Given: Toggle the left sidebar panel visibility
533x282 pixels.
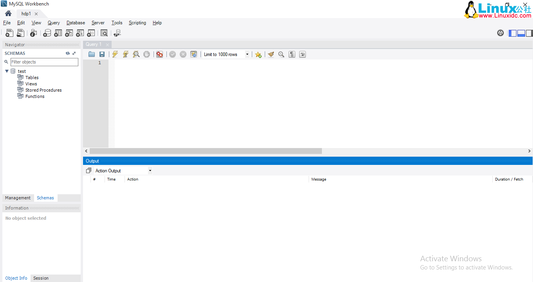Looking at the screenshot, I should pos(513,33).
